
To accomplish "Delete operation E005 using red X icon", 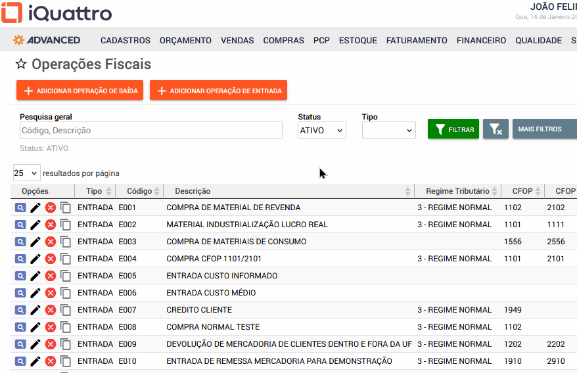I will pos(51,276).
